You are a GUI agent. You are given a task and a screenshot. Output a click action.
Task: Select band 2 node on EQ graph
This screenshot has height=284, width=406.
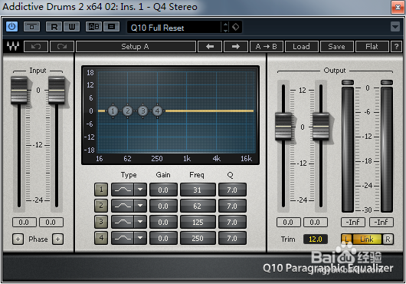[127, 111]
